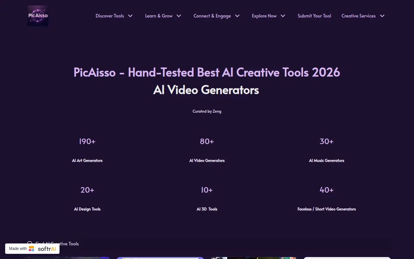The width and height of the screenshot is (414, 259).
Task: Expand the Discover Tools chevron
Action: (130, 16)
